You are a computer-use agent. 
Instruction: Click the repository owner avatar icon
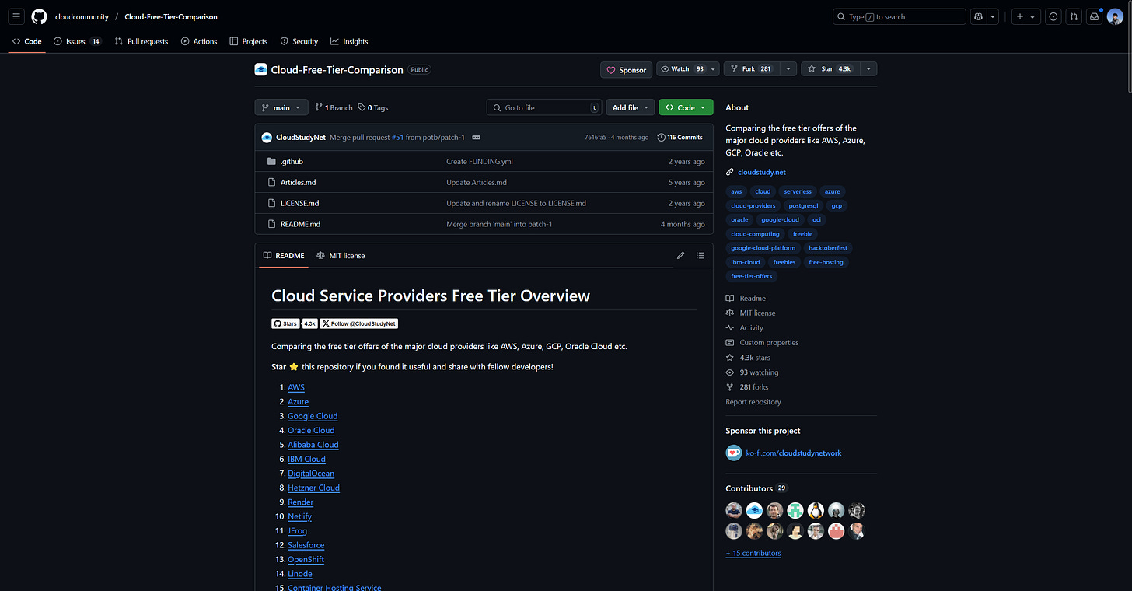(260, 69)
